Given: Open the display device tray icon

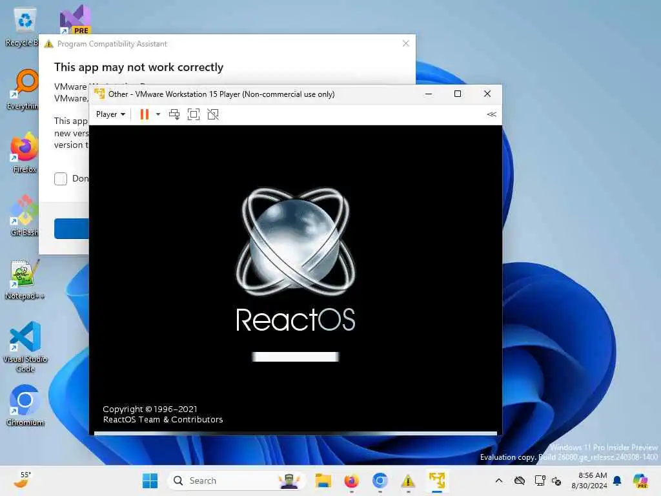Looking at the screenshot, I should (540, 480).
